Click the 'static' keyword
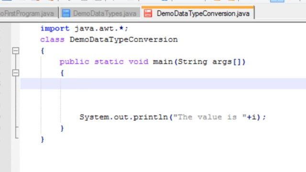Screen dimensions: 306x172 pyautogui.click(x=109, y=62)
